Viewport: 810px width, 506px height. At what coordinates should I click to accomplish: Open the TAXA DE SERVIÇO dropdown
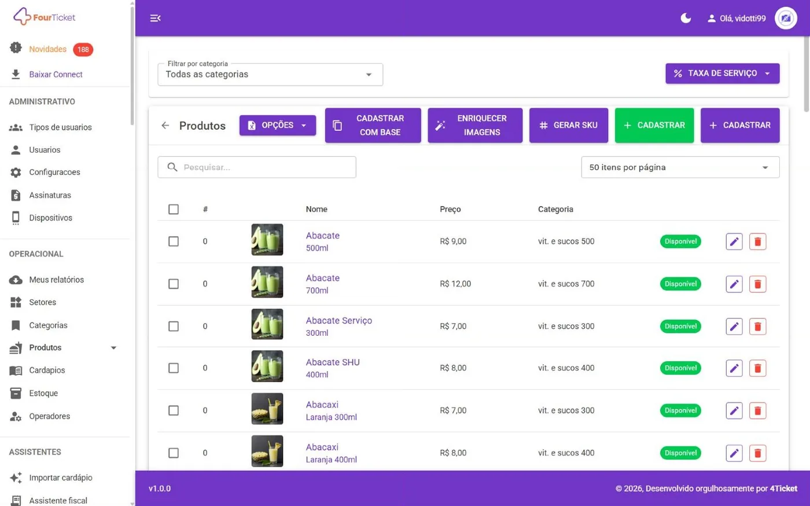tap(722, 74)
